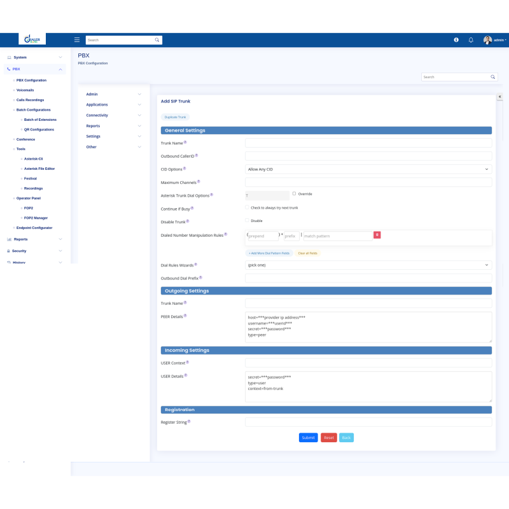
Task: Click the Outbound CallerID input field
Action: [368, 156]
